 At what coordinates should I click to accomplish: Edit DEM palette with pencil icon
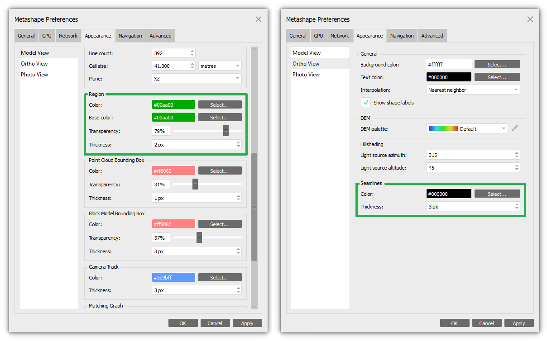[x=515, y=128]
